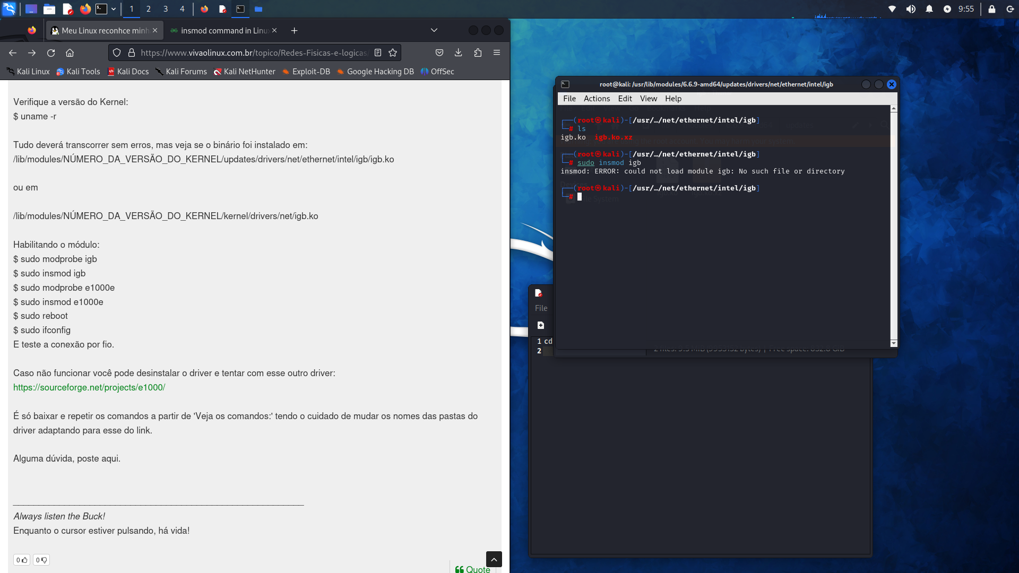The height and width of the screenshot is (573, 1019).
Task: Open the Kali applications menu
Action: coord(9,9)
